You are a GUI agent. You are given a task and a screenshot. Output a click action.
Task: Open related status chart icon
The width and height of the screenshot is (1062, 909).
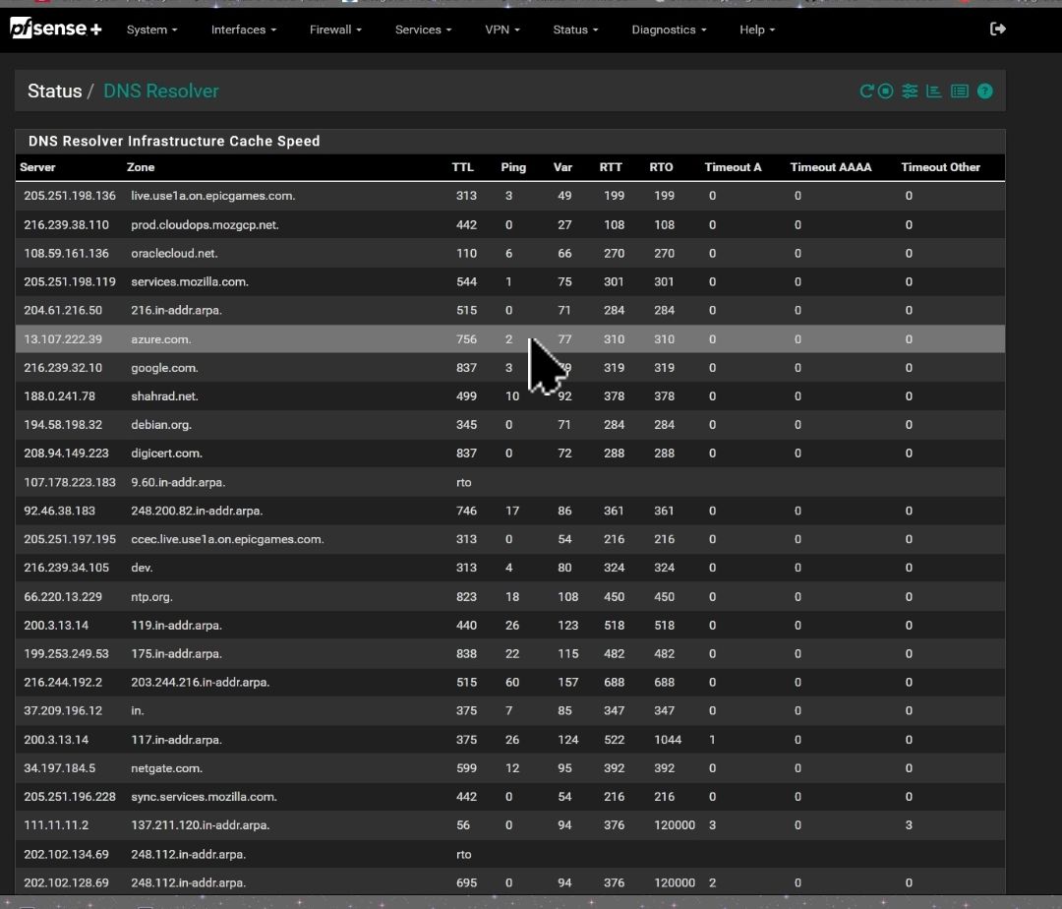934,91
